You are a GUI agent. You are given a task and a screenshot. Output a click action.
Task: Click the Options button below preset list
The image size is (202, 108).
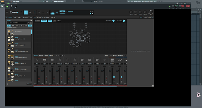29,84
